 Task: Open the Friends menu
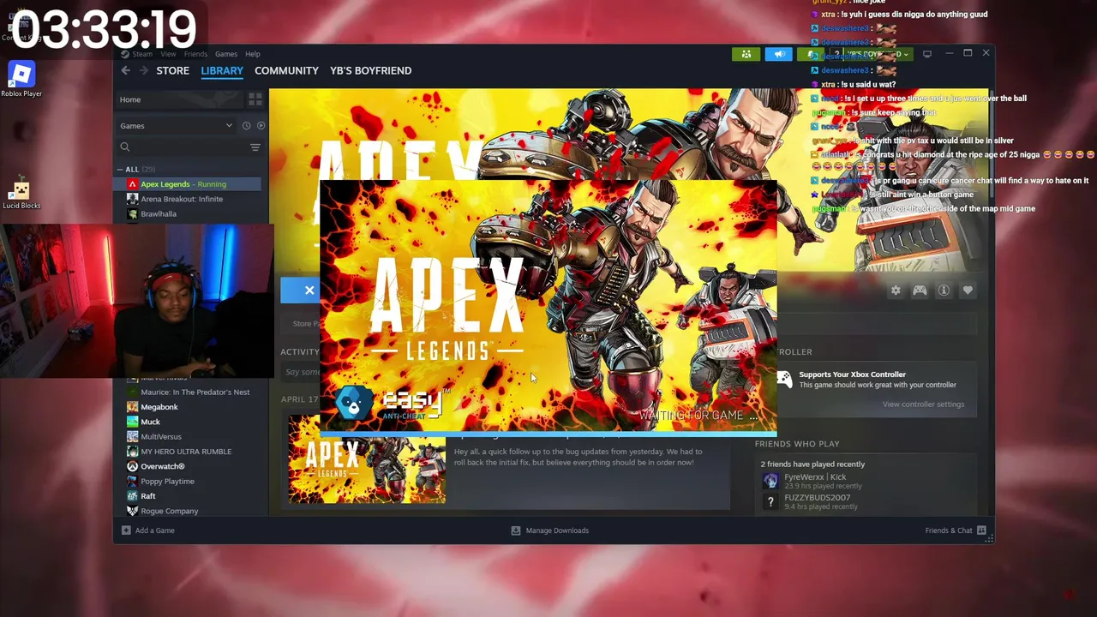(x=195, y=54)
